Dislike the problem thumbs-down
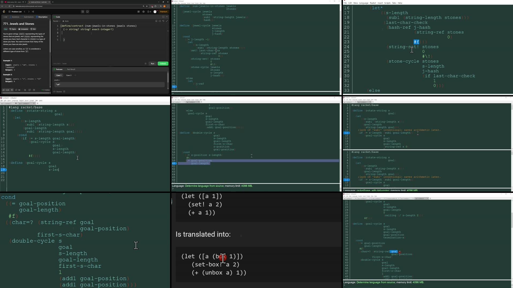The image size is (513, 288). (12, 90)
